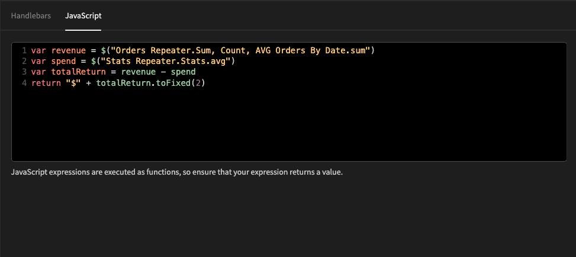The width and height of the screenshot is (576, 257).
Task: Click line number 2 in the gutter
Action: click(x=24, y=61)
